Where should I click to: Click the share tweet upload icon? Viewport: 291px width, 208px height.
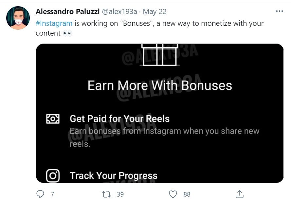point(240,194)
